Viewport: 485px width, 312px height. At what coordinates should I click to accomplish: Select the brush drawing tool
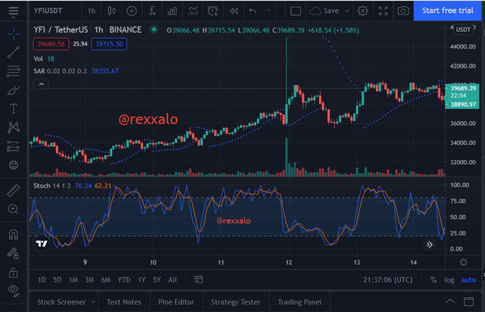[14, 90]
